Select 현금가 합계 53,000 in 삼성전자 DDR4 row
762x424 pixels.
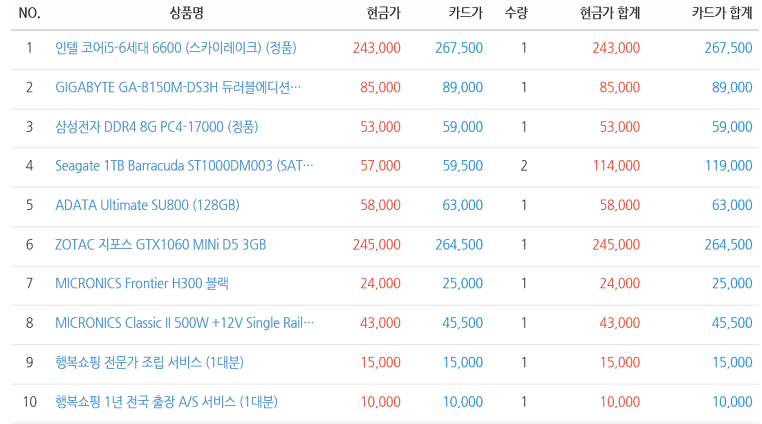[620, 127]
